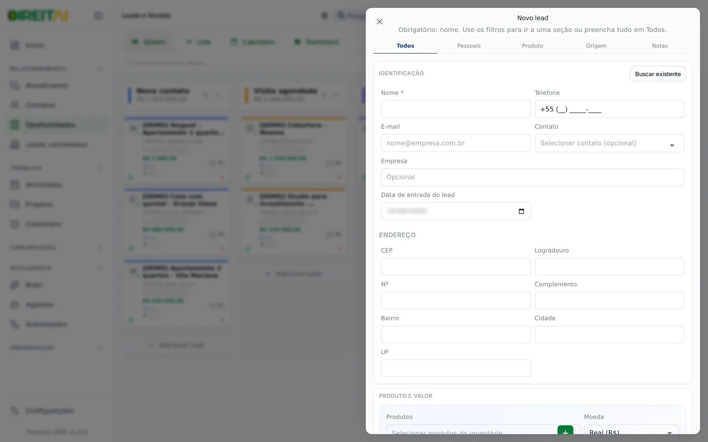Click the PRODUTO E VALOR heading
The image size is (708, 442).
[x=406, y=396]
